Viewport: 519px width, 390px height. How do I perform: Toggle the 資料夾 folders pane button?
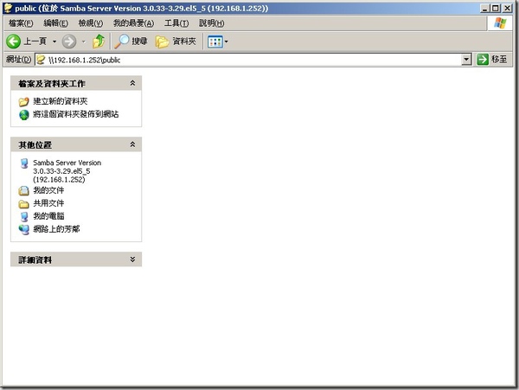(176, 42)
